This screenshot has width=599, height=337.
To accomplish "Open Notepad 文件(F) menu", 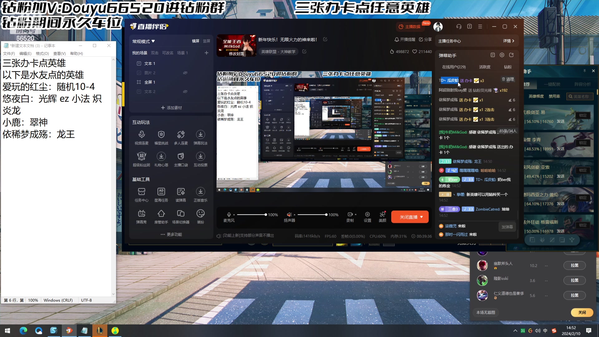I will click(9, 54).
